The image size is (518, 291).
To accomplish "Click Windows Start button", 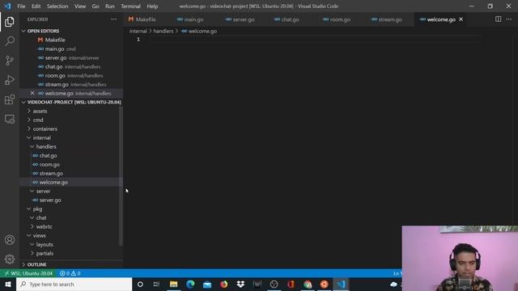I will (8, 284).
